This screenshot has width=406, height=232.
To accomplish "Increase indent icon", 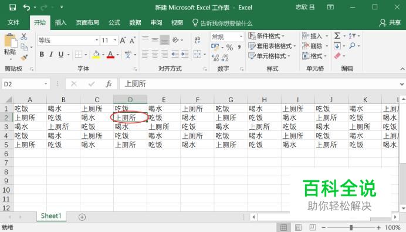I will click(185, 54).
